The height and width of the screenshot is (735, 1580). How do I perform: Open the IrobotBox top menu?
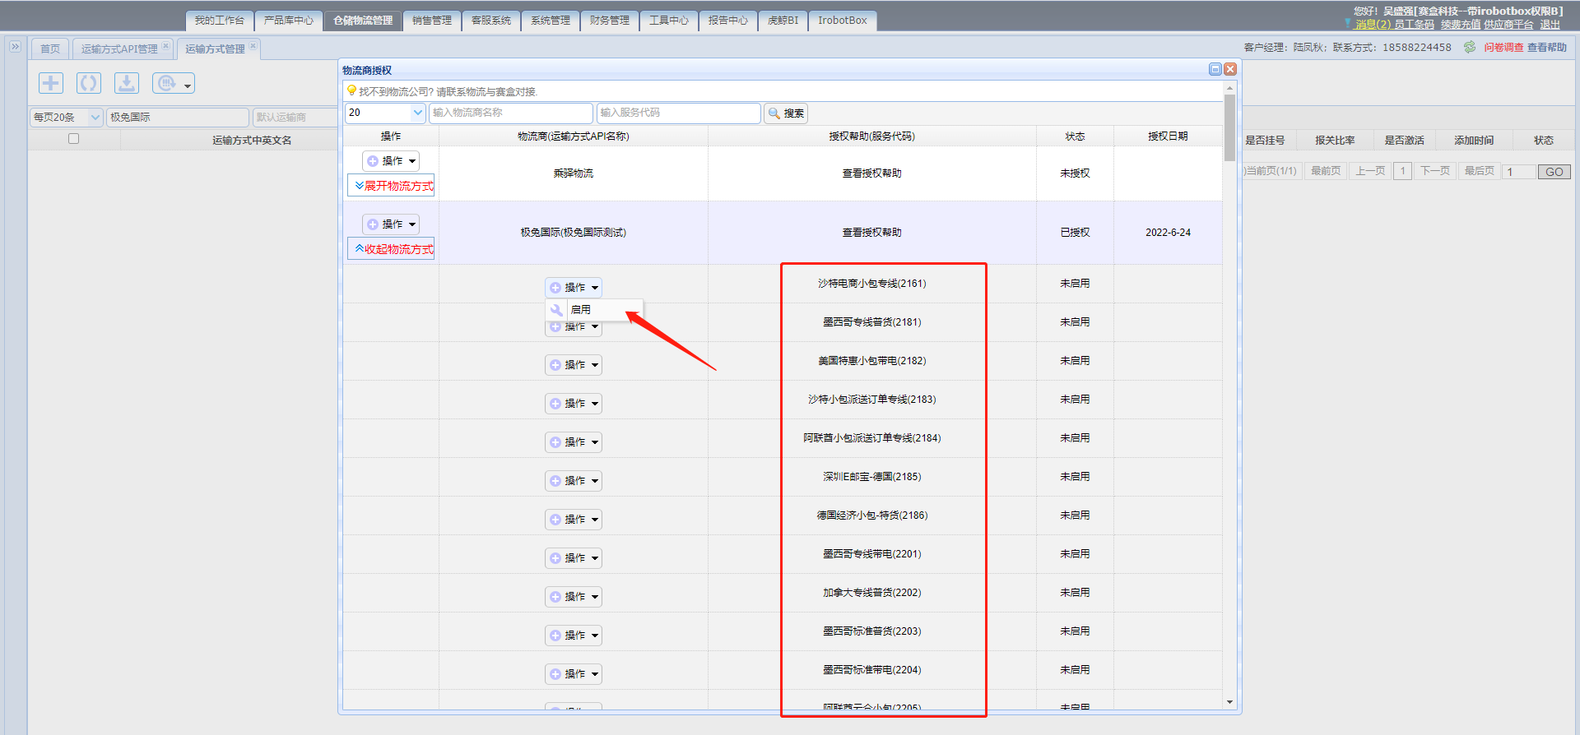[x=843, y=21]
